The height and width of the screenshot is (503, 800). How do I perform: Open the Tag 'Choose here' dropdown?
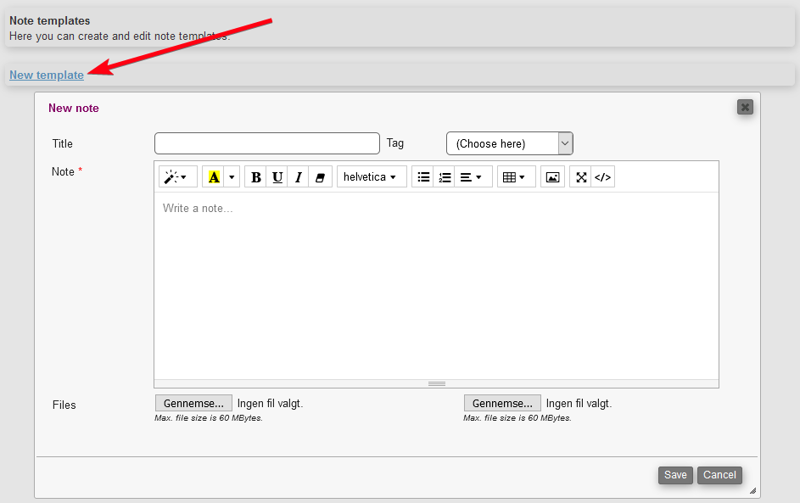509,143
